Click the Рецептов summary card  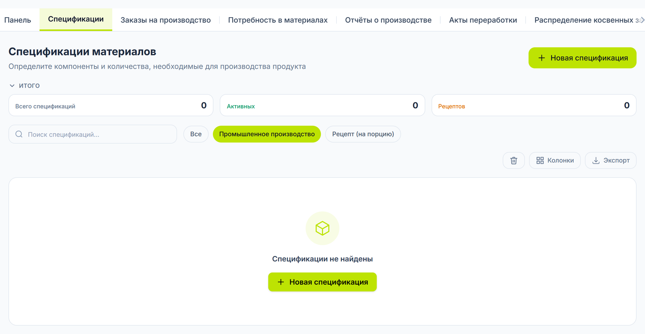tap(534, 105)
